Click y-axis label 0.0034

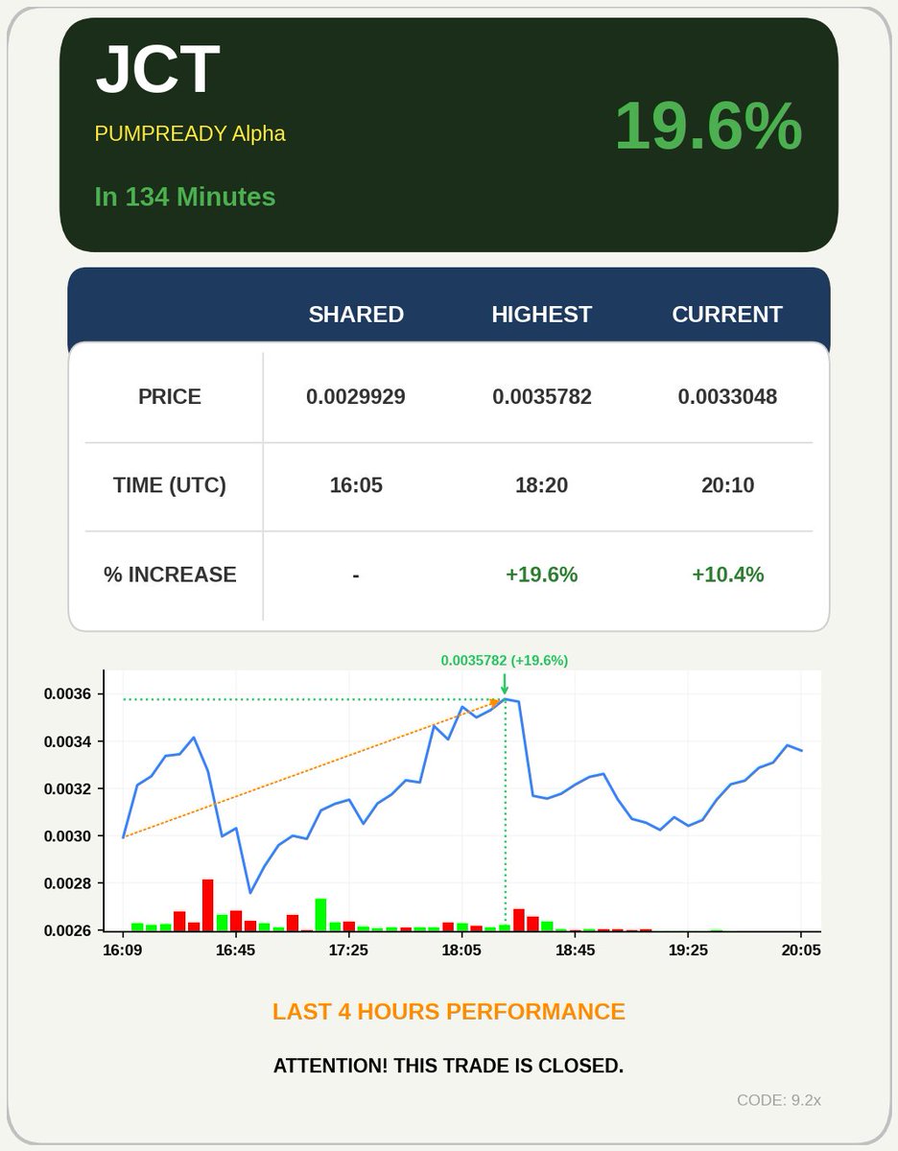tap(66, 741)
